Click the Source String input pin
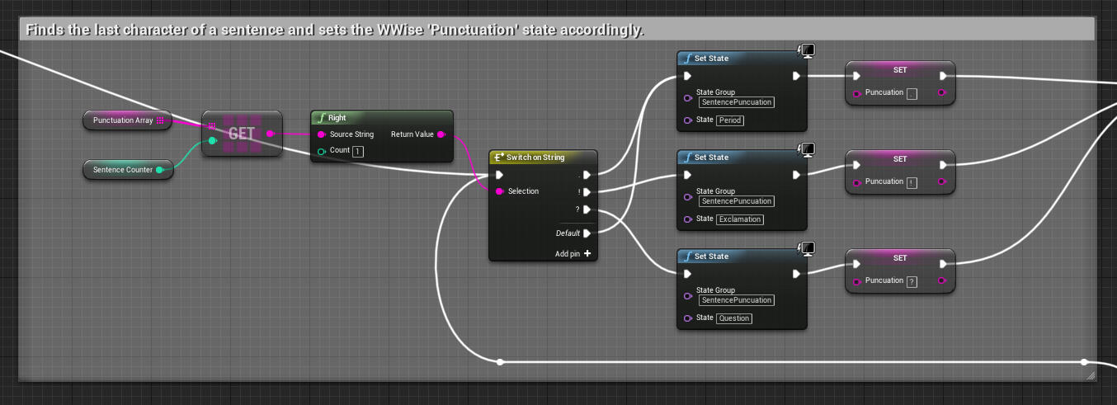The height and width of the screenshot is (405, 1117). 321,134
